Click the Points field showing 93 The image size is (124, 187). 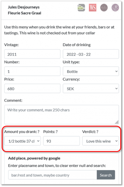[x=61, y=141]
